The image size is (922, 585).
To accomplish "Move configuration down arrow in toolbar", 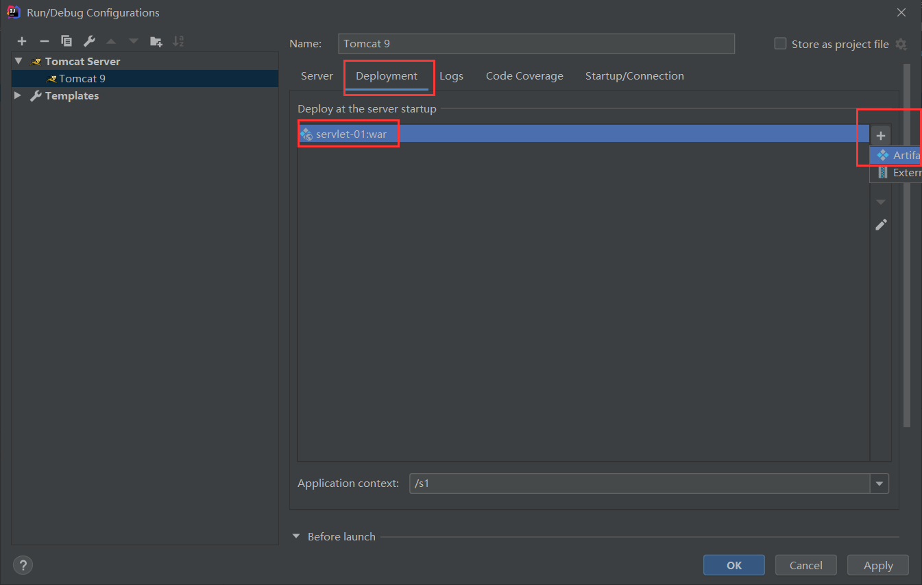I will coord(134,41).
